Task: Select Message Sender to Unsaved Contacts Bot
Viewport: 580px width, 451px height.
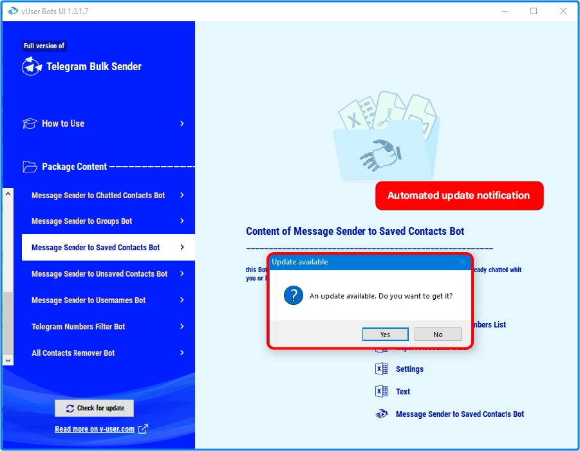Action: 108,273
